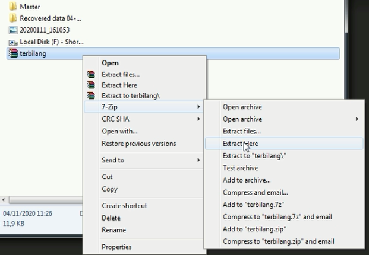This screenshot has width=369, height=255.
Task: Click the horizontal scrollbar thumb
Action: point(46,200)
